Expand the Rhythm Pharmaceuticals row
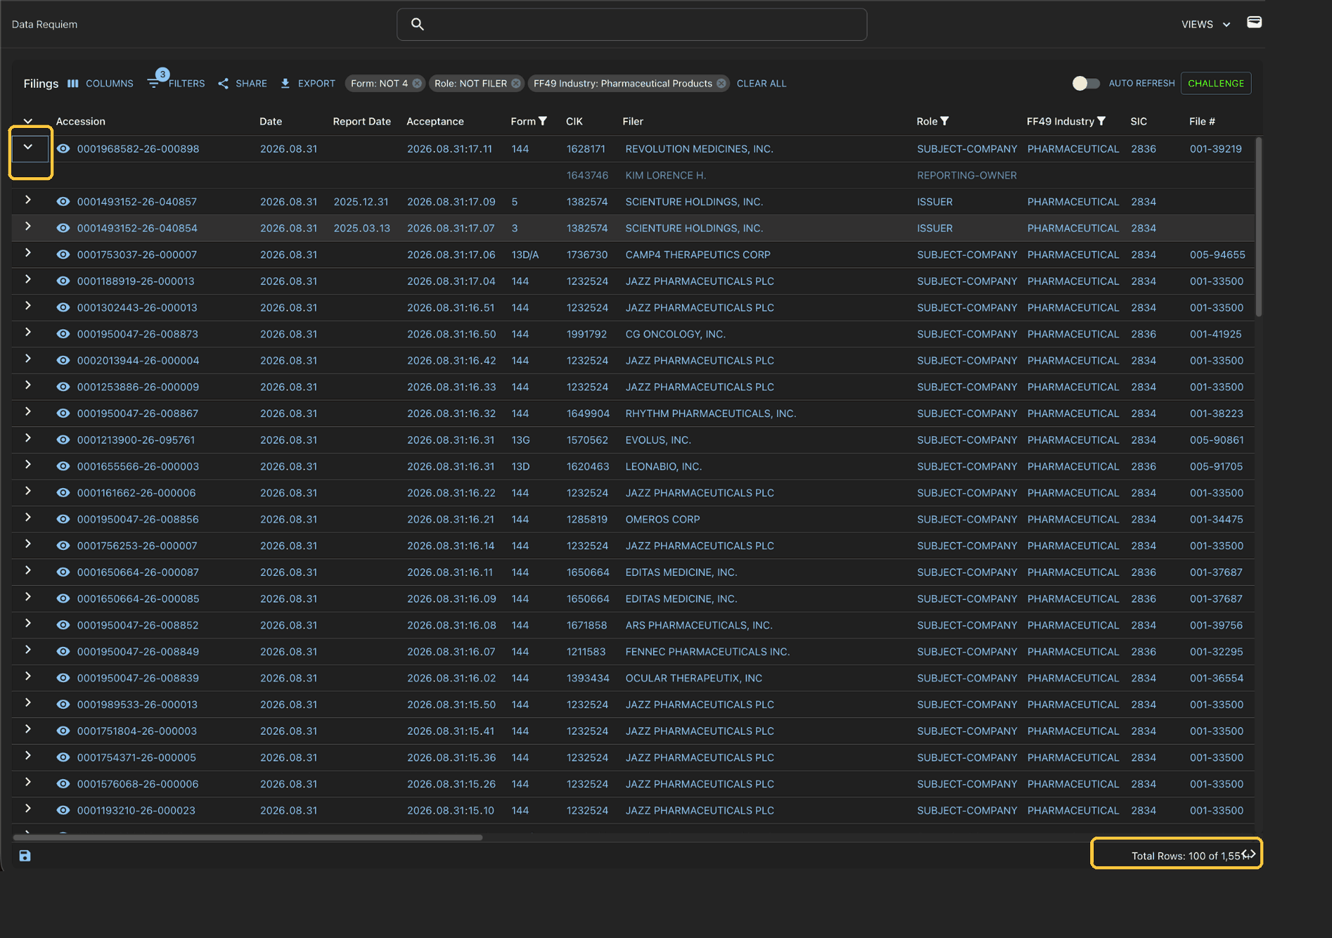1332x938 pixels. (x=28, y=412)
